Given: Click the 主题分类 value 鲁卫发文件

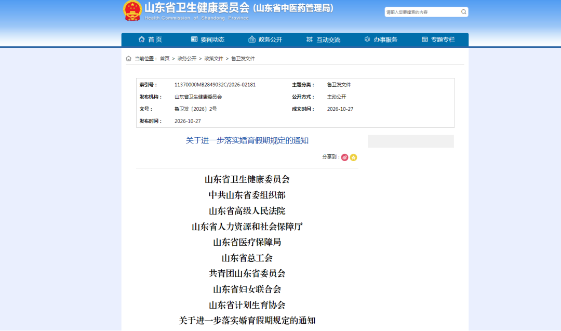Looking at the screenshot, I should 339,85.
